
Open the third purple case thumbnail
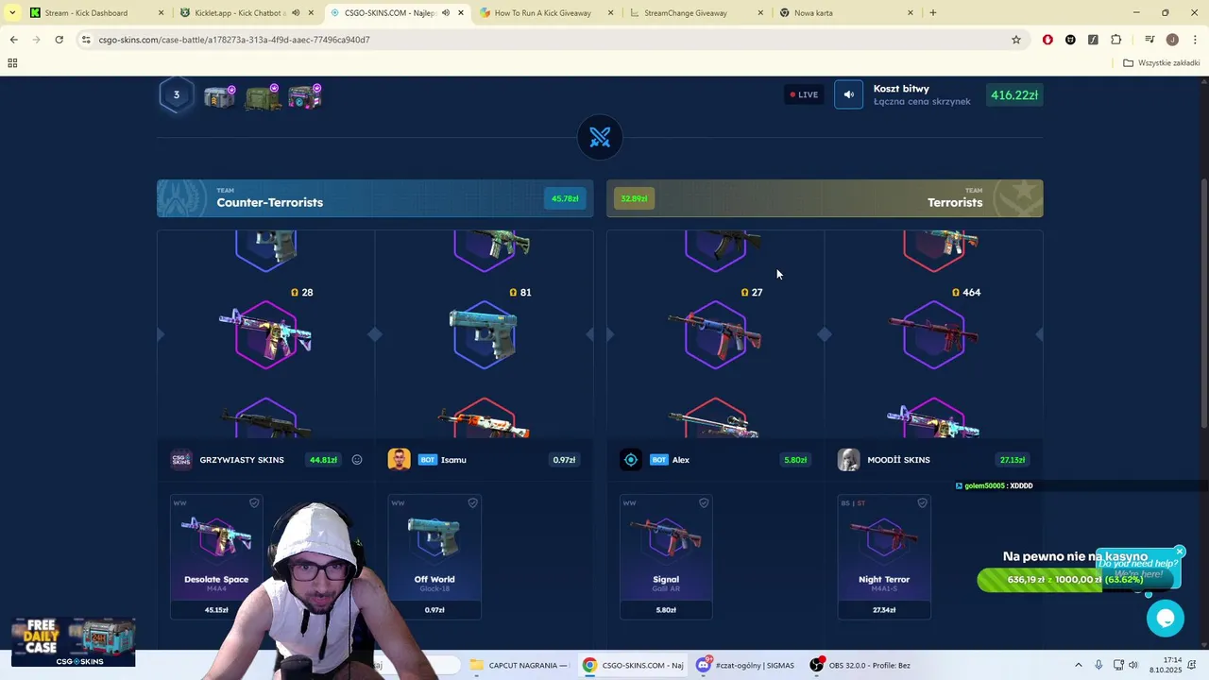305,96
